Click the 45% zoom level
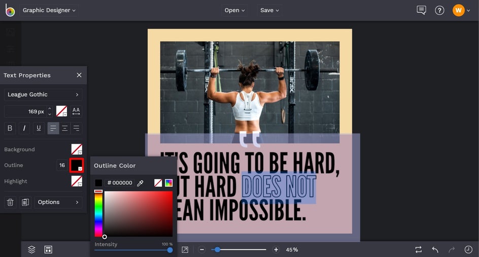 (x=292, y=250)
